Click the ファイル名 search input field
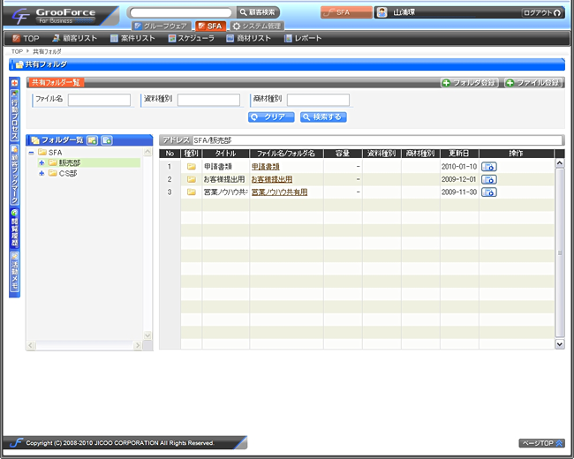This screenshot has width=574, height=459. coord(99,100)
